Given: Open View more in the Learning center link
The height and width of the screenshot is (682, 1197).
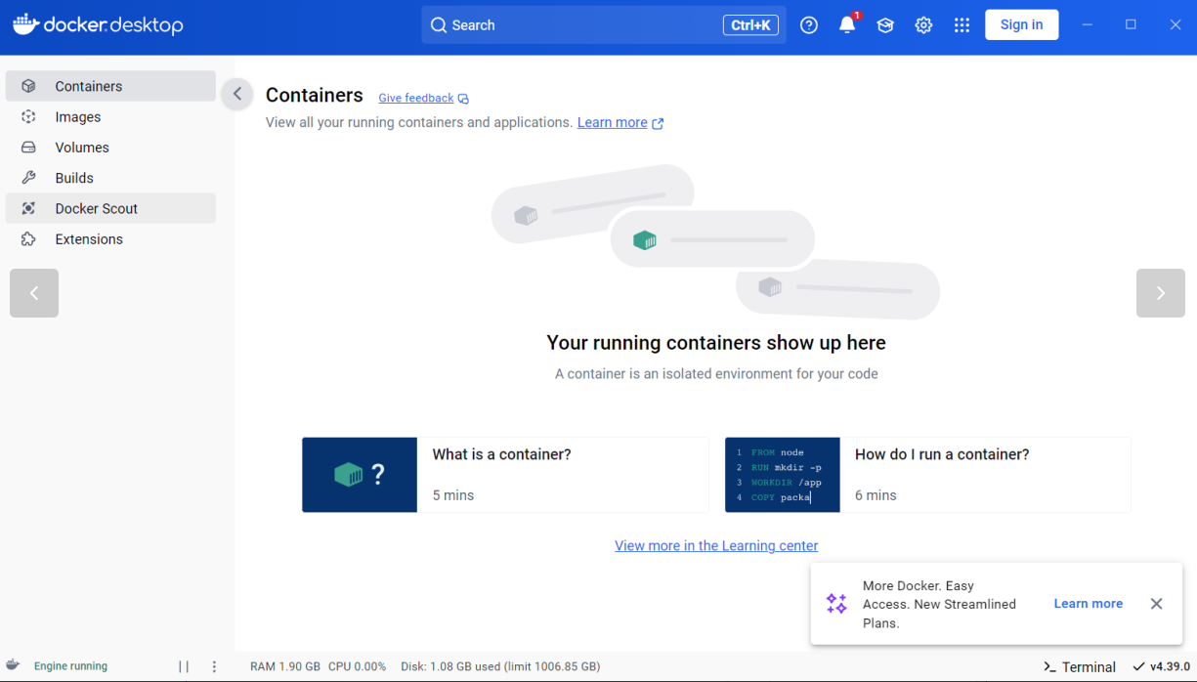Looking at the screenshot, I should point(716,546).
